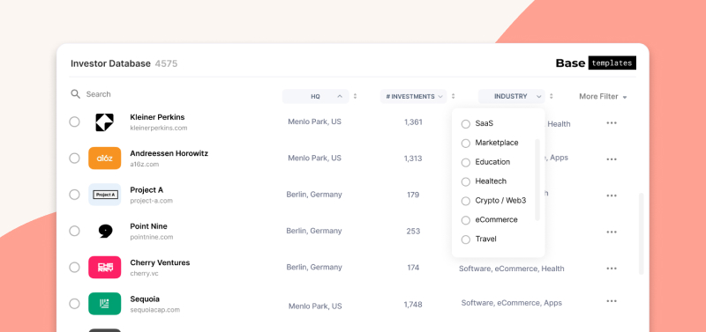Choose the Marketplace industry option
This screenshot has height=332, width=706.
pos(490,143)
